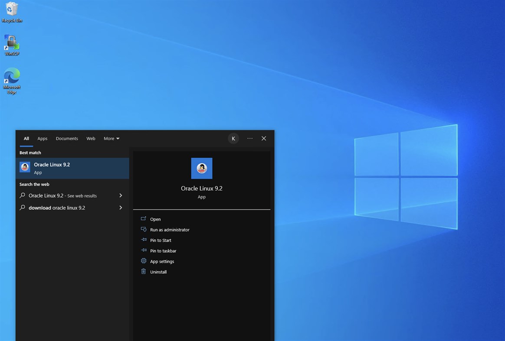Click the trash icon beside Uninstall

pos(144,272)
